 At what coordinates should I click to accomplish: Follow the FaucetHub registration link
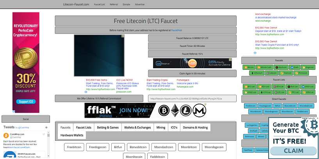tap(176, 30)
